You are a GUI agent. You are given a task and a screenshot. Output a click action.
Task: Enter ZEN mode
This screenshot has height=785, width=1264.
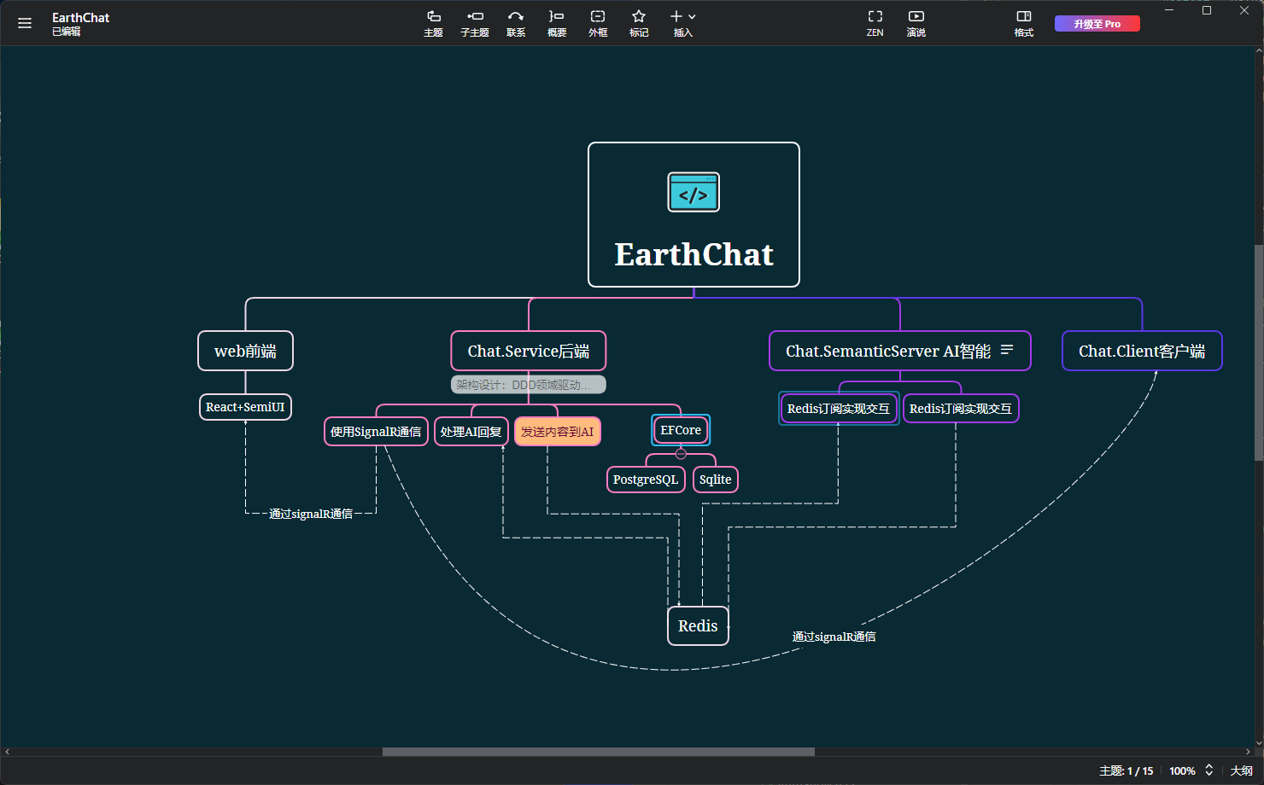click(875, 23)
